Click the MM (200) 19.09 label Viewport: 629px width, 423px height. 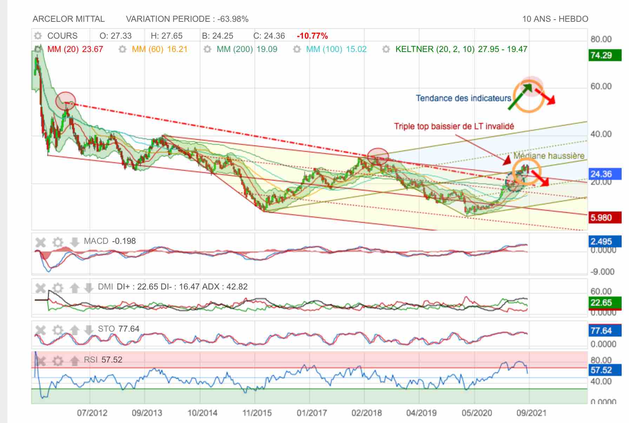coord(247,49)
